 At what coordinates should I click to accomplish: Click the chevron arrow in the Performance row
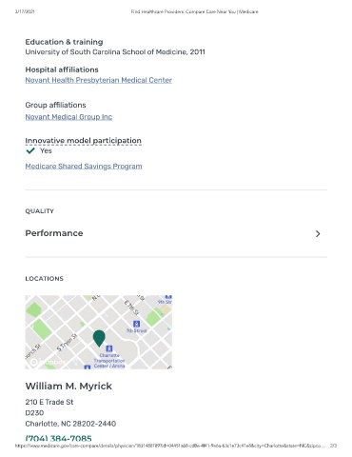click(x=318, y=234)
